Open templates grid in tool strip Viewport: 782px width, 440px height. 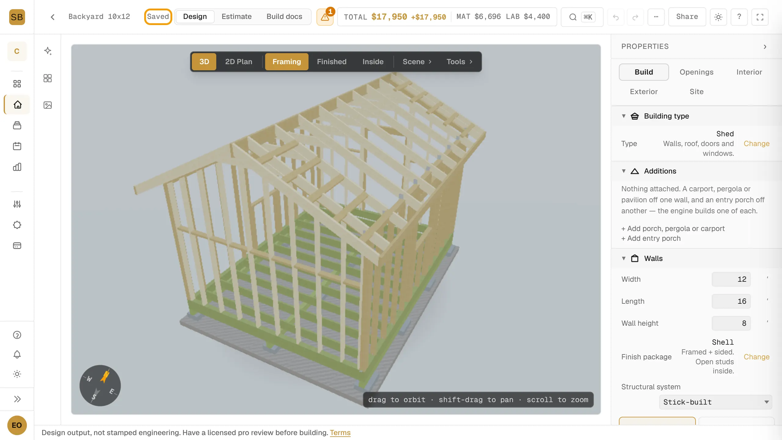(48, 78)
